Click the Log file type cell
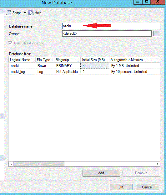Screen dimensions: 166x195 [45, 72]
